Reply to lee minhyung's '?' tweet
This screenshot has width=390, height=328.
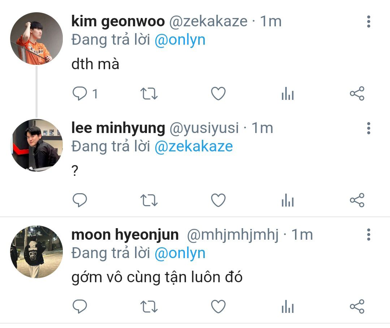coord(79,200)
